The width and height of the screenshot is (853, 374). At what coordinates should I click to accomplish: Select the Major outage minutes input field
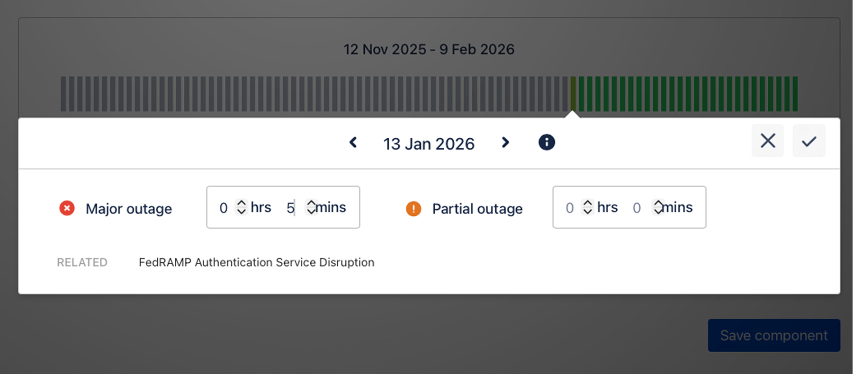289,207
